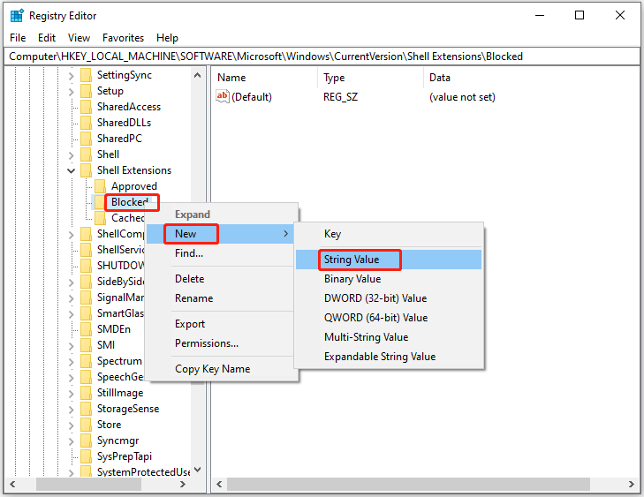The image size is (644, 497).
Task: Expand the Store node chevron
Action: click(71, 425)
